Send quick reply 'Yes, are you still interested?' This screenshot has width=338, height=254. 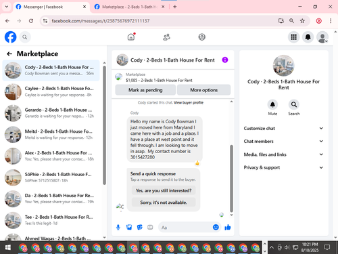click(x=164, y=190)
